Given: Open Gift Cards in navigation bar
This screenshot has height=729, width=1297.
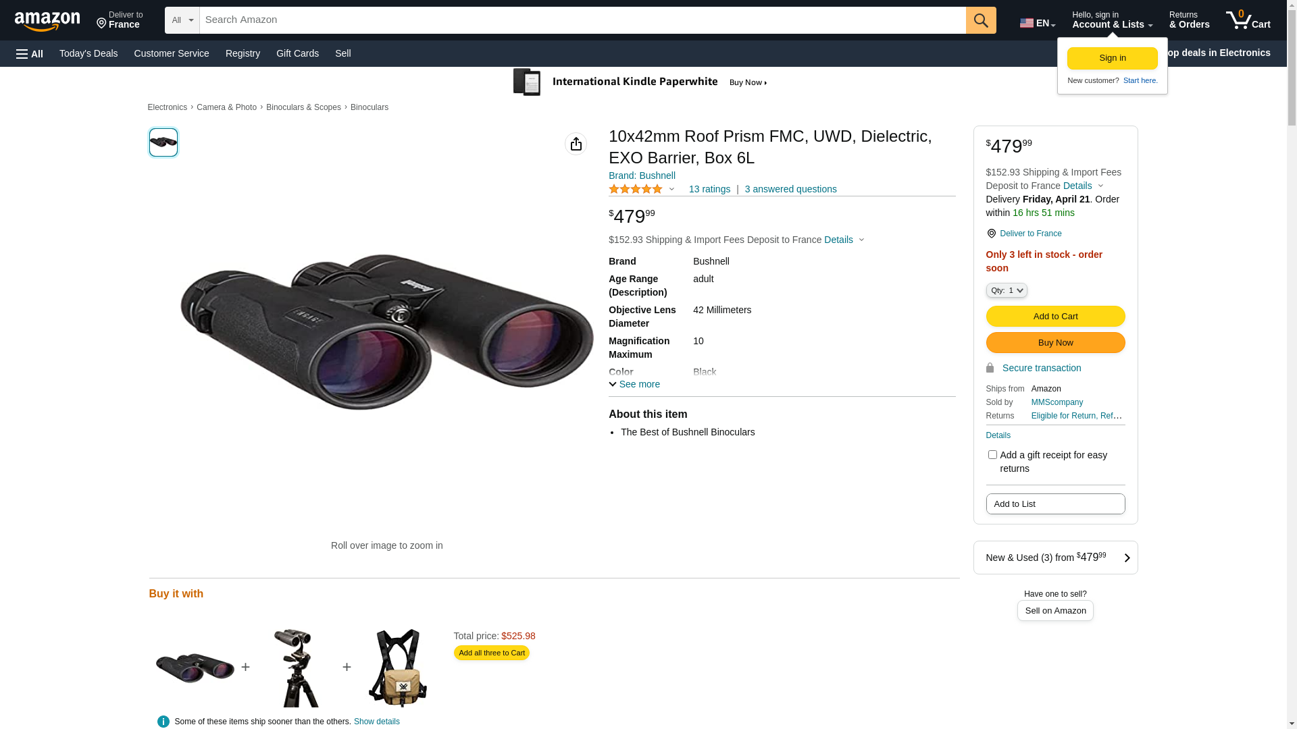Looking at the screenshot, I should click(297, 53).
